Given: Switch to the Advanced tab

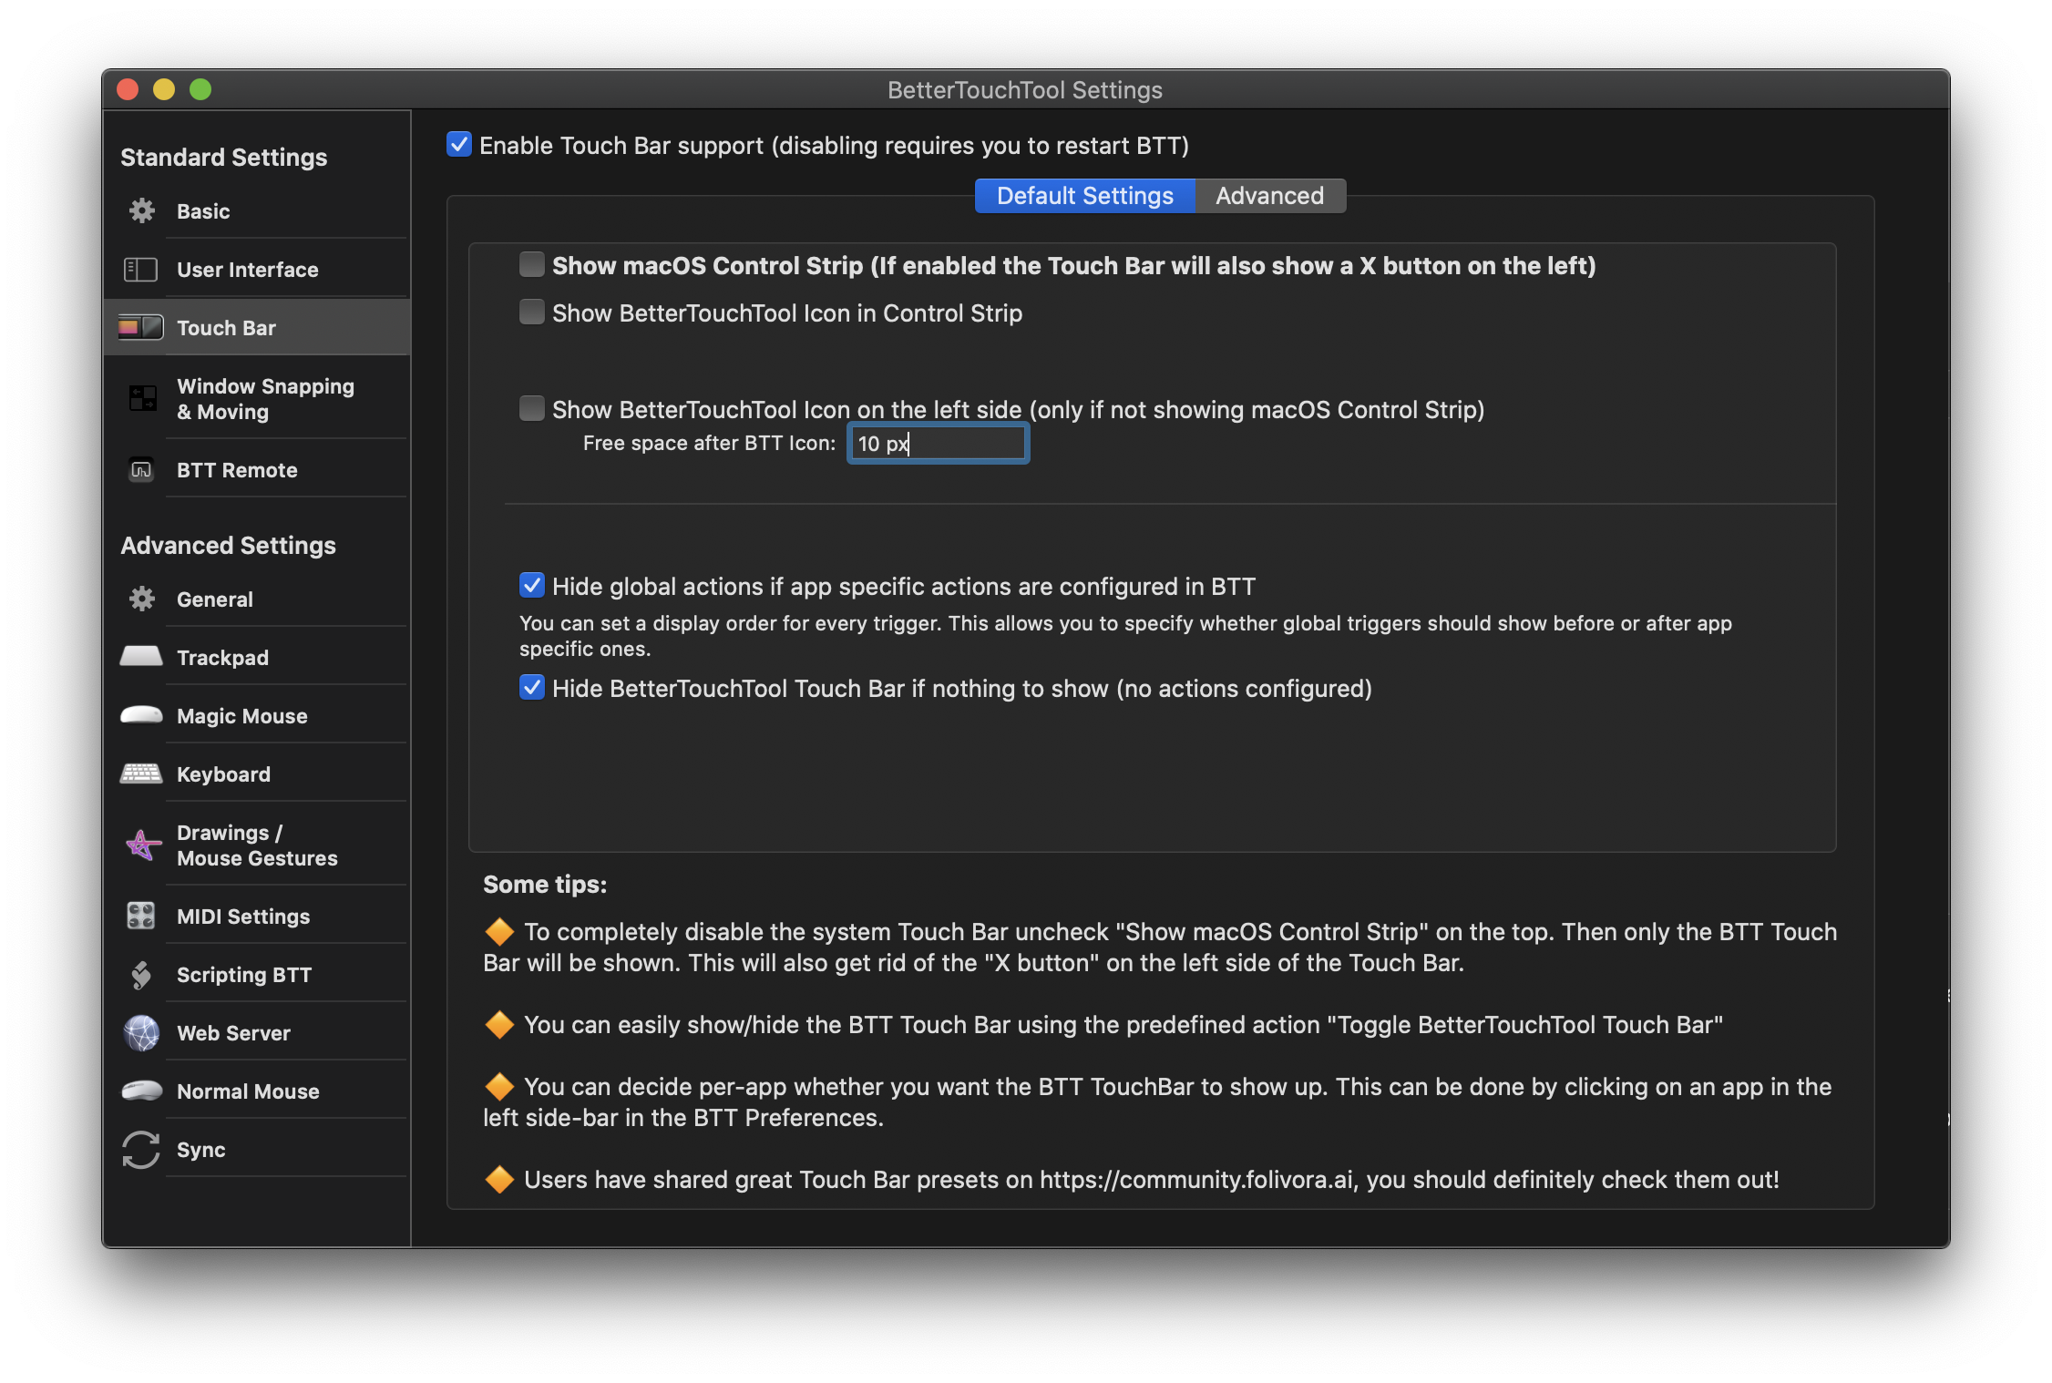Looking at the screenshot, I should [1269, 196].
